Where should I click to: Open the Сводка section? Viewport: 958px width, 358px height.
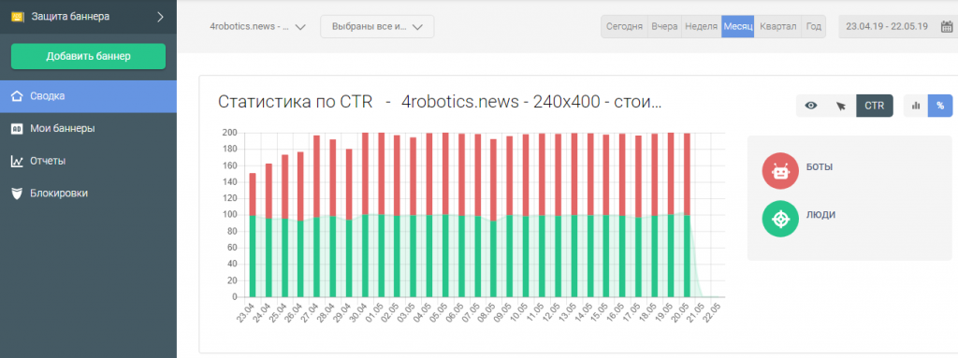[x=88, y=96]
